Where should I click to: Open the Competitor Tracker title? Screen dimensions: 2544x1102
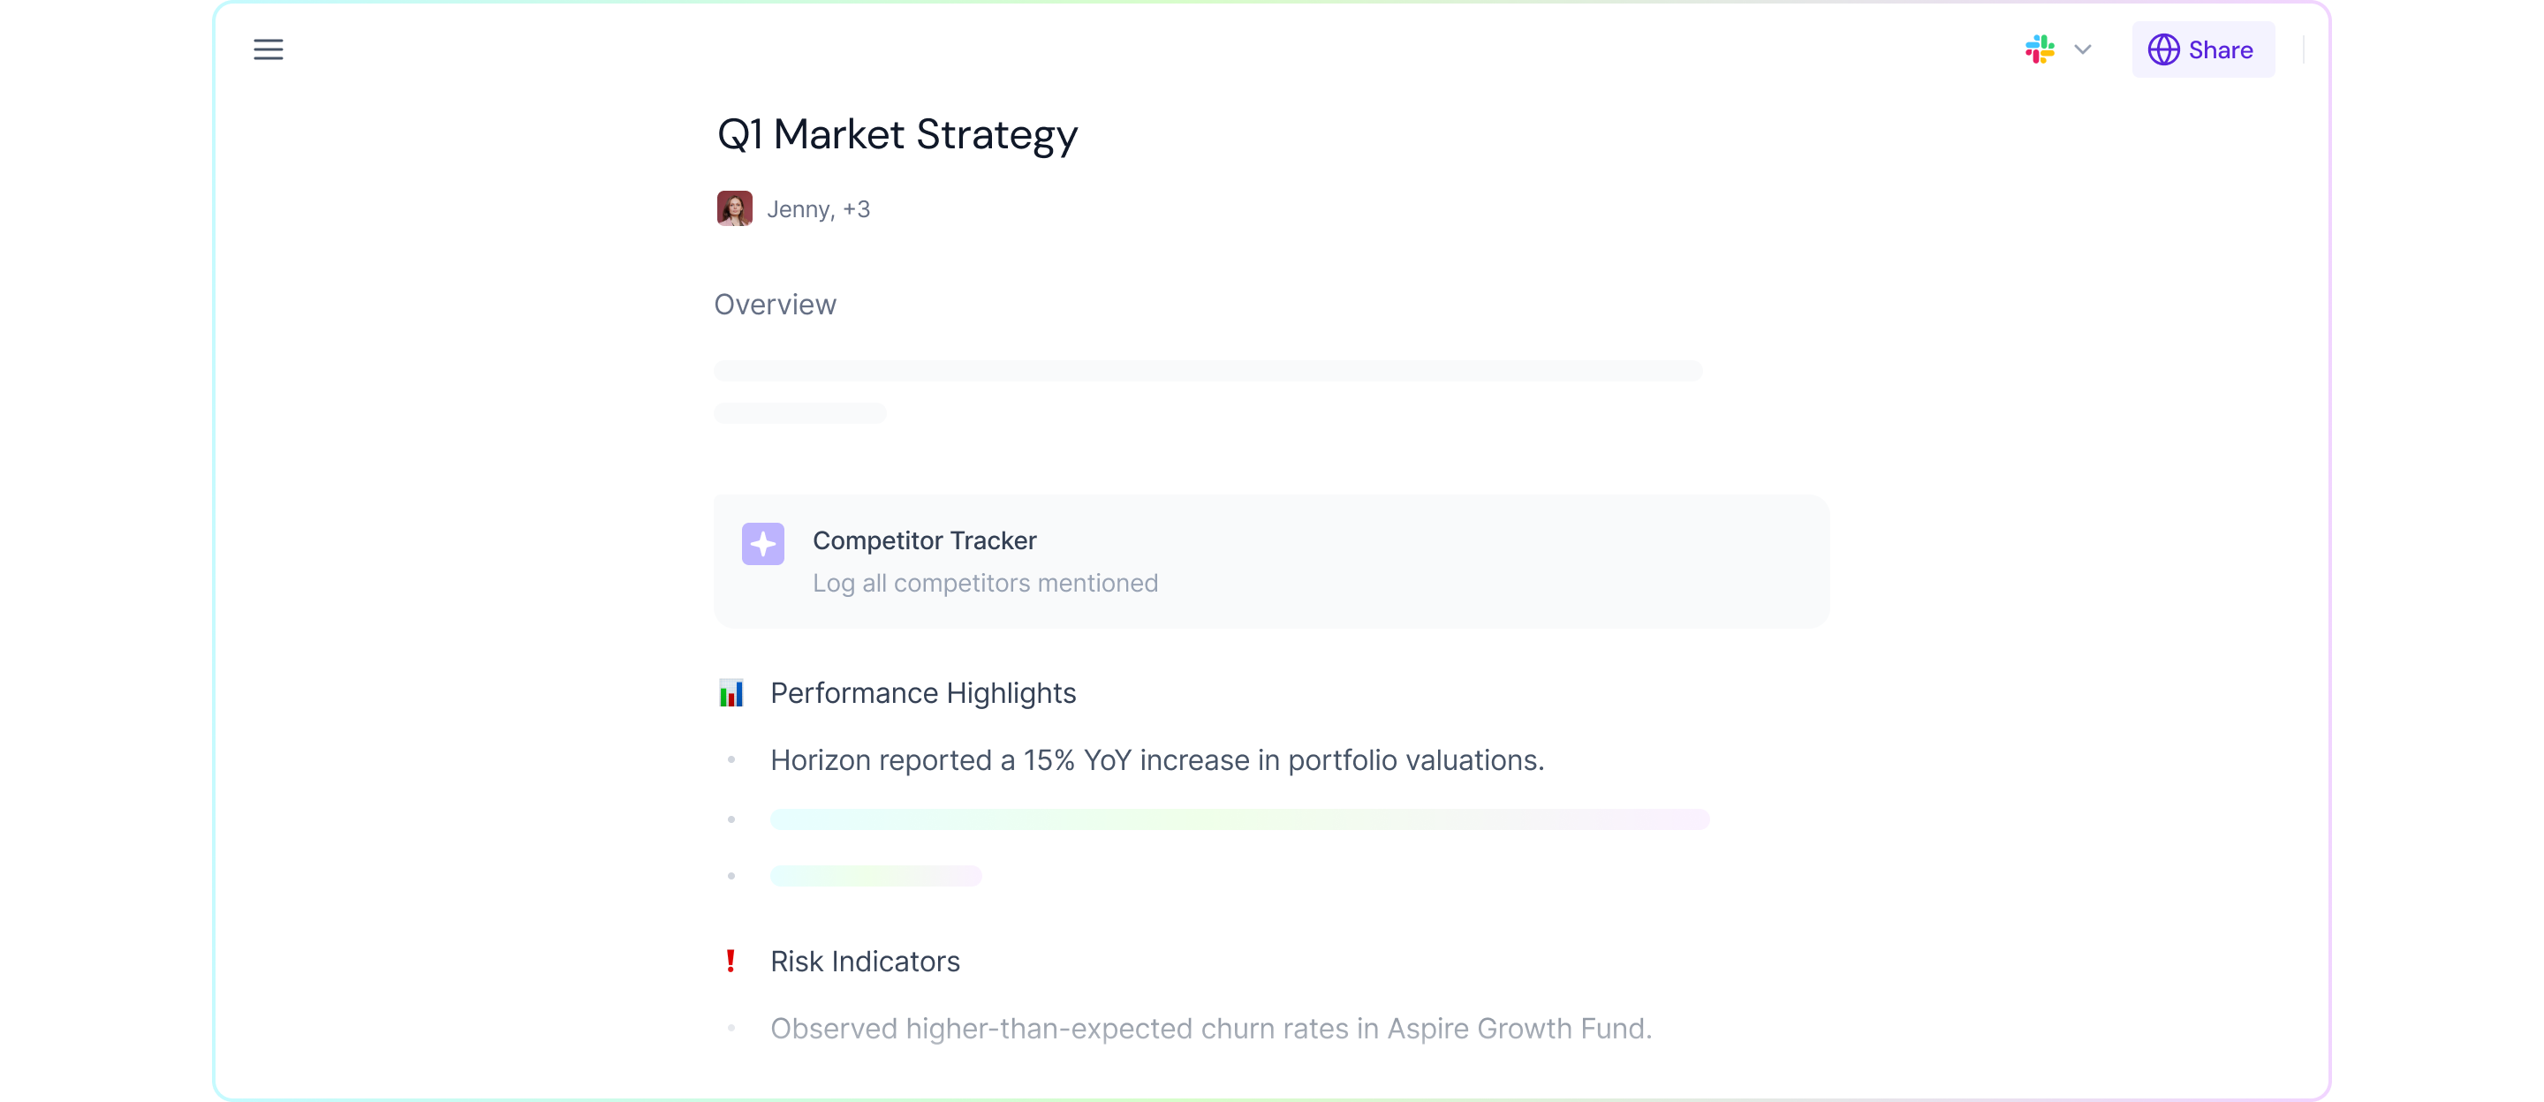[924, 540]
